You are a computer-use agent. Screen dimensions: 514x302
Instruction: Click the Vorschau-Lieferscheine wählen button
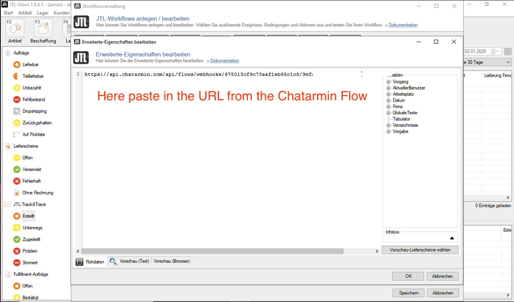click(x=420, y=250)
